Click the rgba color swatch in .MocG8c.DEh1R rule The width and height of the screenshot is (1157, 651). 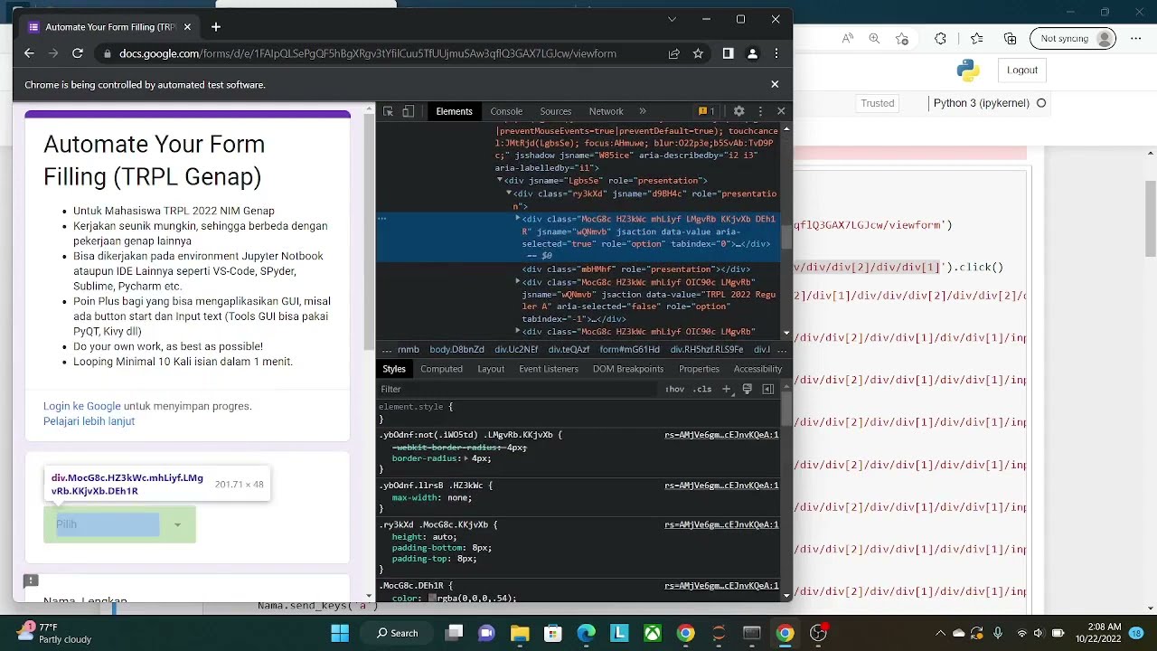click(432, 599)
